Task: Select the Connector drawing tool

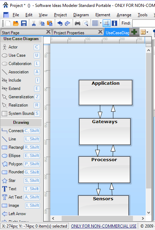Action: [21, 131]
